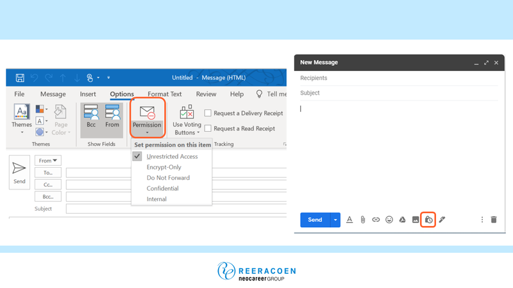Click the blue Send button in Gmail

pos(315,220)
